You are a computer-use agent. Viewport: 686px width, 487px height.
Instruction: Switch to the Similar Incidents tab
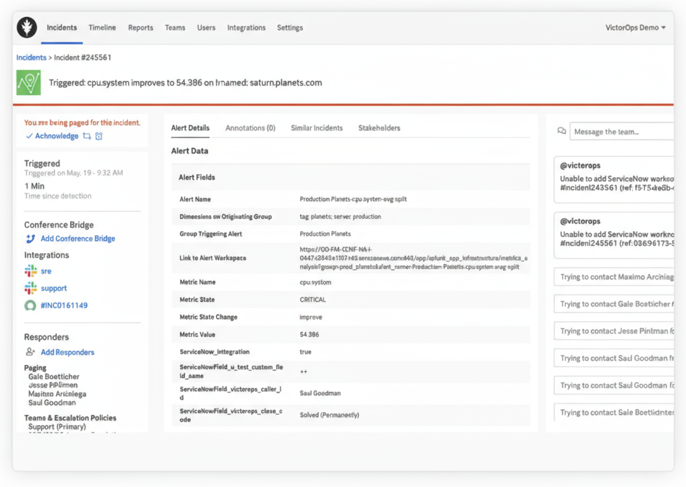[x=317, y=128]
